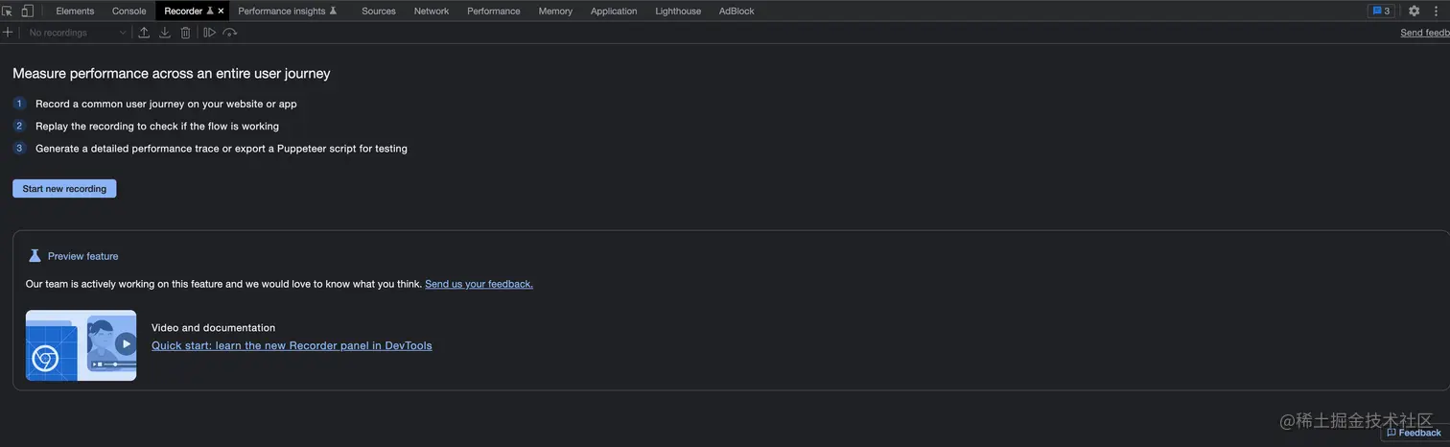The image size is (1450, 447).
Task: Click the Send us your feedback link
Action: 479,284
